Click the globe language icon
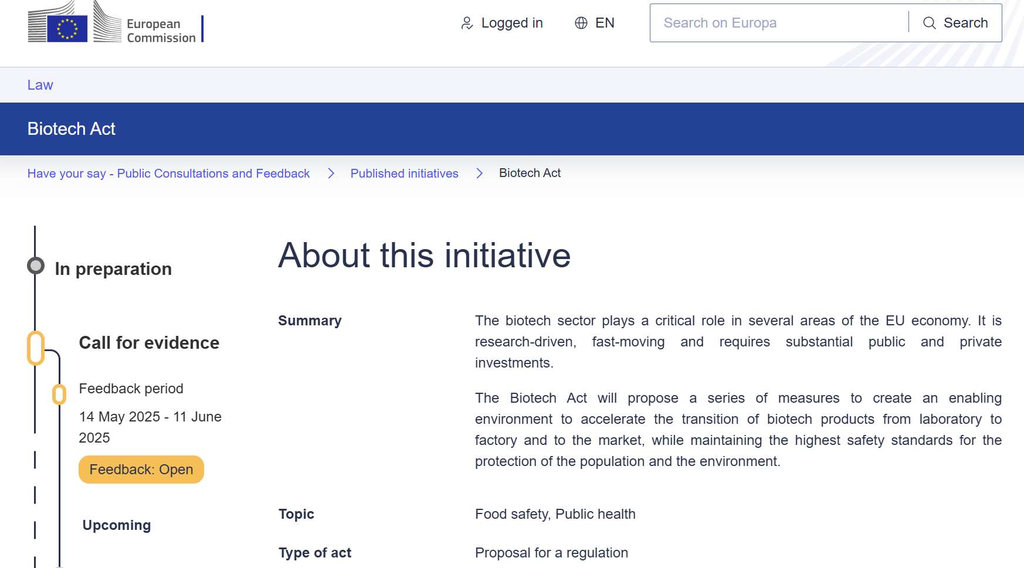The width and height of the screenshot is (1024, 568). click(581, 23)
